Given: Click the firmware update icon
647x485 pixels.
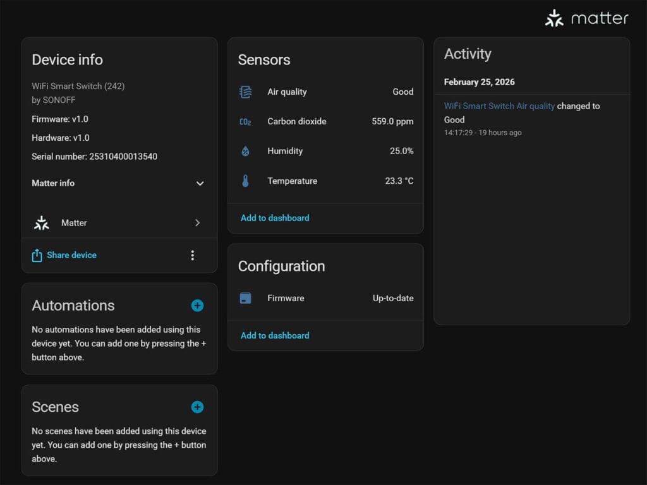Looking at the screenshot, I should tap(246, 298).
